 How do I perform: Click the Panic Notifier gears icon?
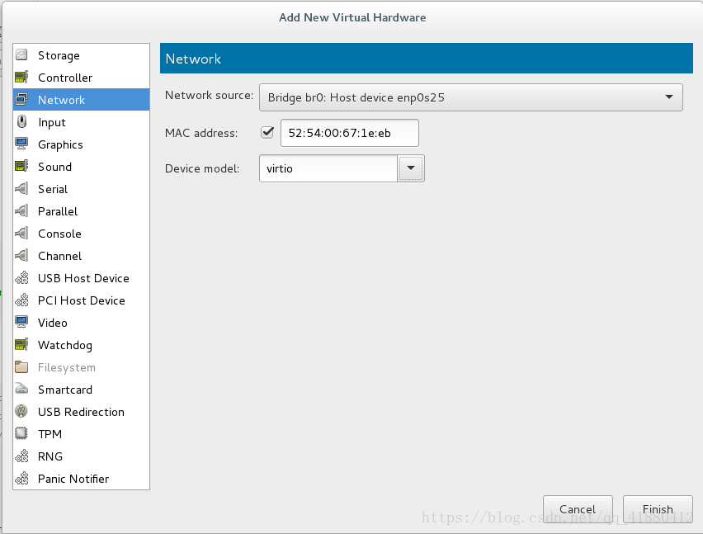click(21, 479)
